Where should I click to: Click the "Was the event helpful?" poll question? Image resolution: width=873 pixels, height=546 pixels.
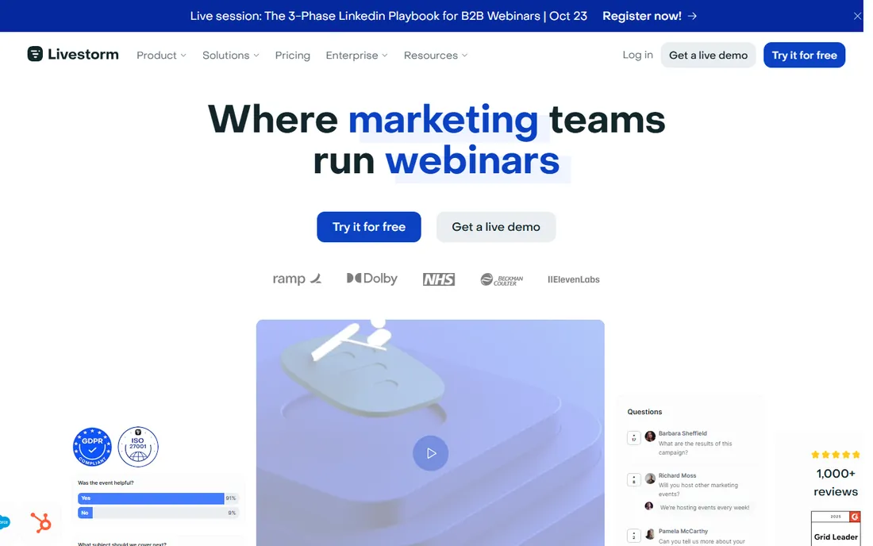[106, 483]
